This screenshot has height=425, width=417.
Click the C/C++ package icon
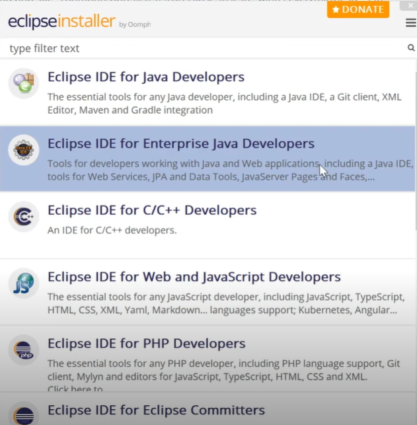click(24, 216)
